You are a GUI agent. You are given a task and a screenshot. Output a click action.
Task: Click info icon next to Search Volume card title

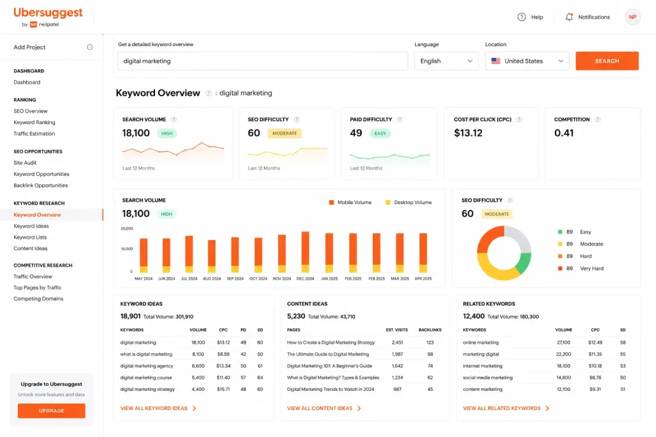(x=174, y=120)
